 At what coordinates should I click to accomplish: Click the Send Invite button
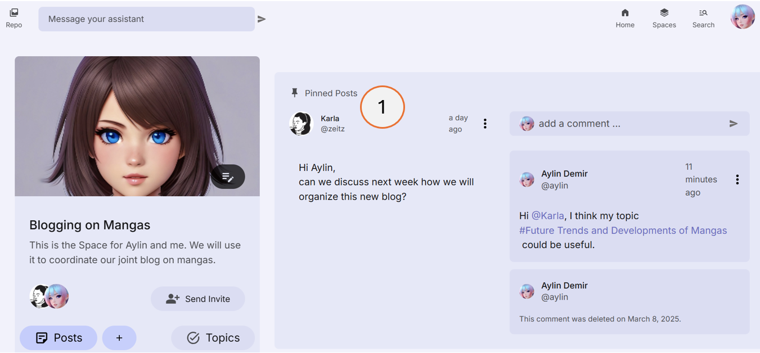click(197, 298)
